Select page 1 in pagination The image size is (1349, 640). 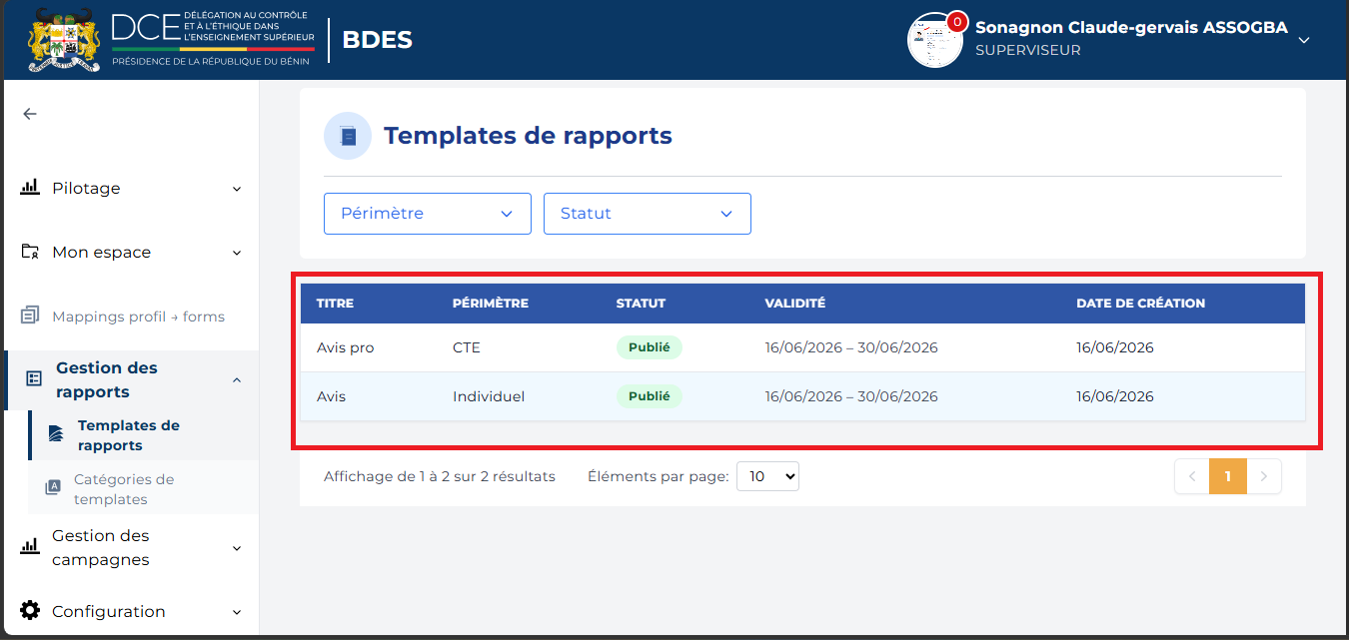(x=1227, y=476)
